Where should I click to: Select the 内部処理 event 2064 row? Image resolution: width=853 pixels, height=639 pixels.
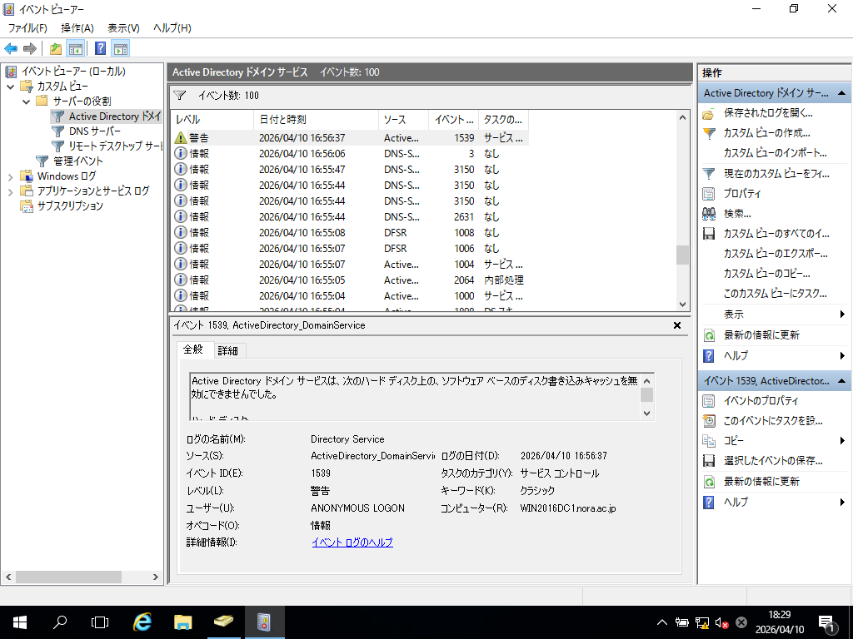tap(349, 280)
